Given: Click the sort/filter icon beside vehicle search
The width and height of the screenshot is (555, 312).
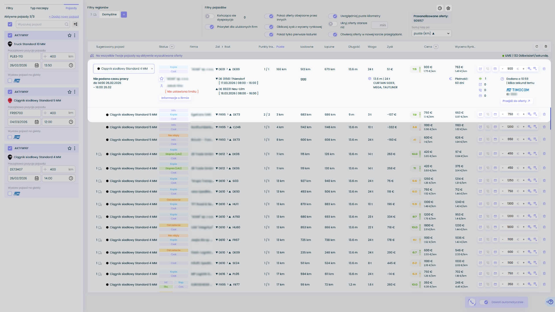Looking at the screenshot, I should [75, 24].
